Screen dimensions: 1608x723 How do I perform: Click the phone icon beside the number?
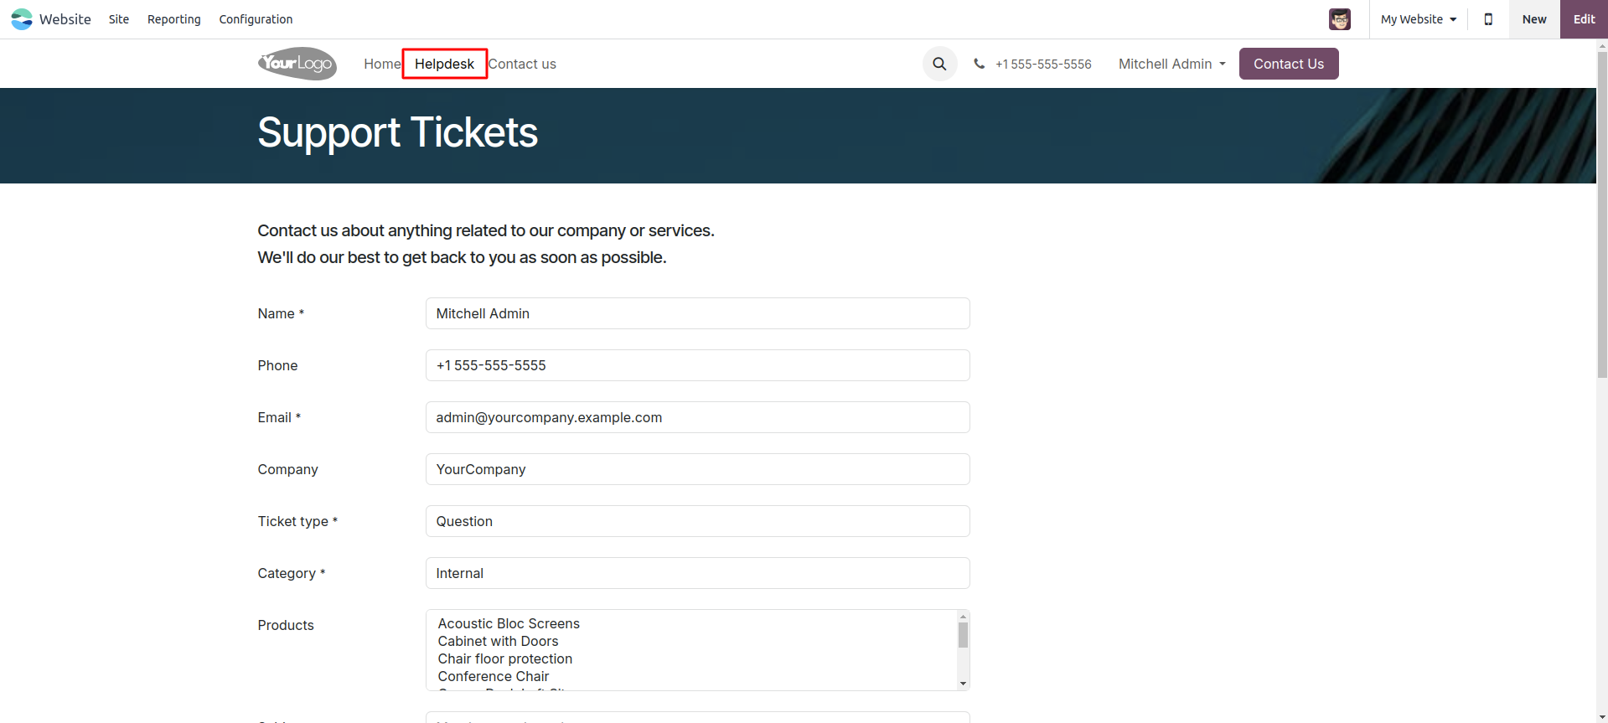pyautogui.click(x=979, y=64)
